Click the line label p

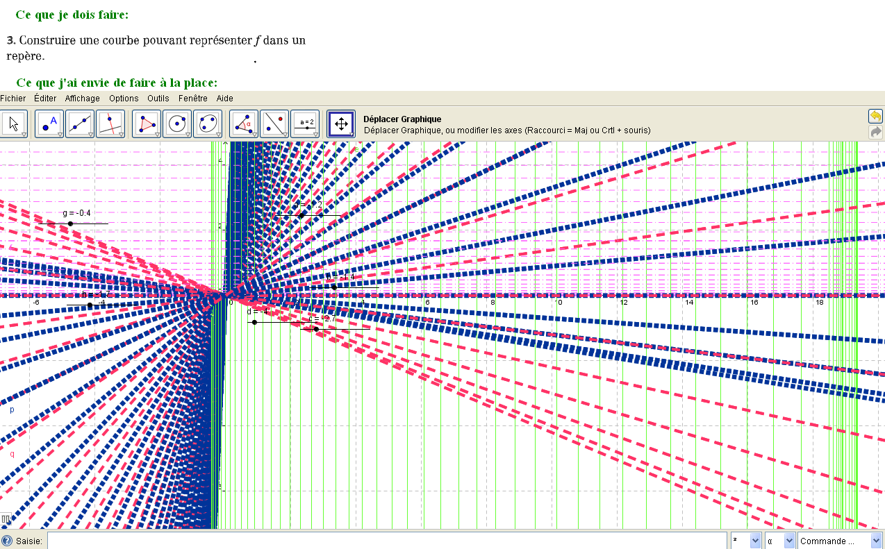click(x=12, y=409)
